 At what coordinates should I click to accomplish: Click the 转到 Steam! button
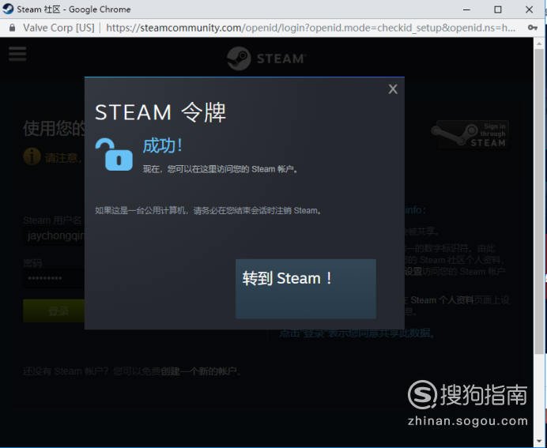[306, 288]
